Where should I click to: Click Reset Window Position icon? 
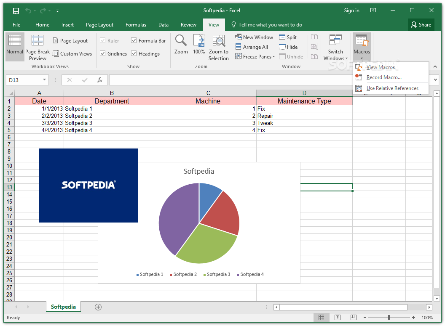click(314, 57)
